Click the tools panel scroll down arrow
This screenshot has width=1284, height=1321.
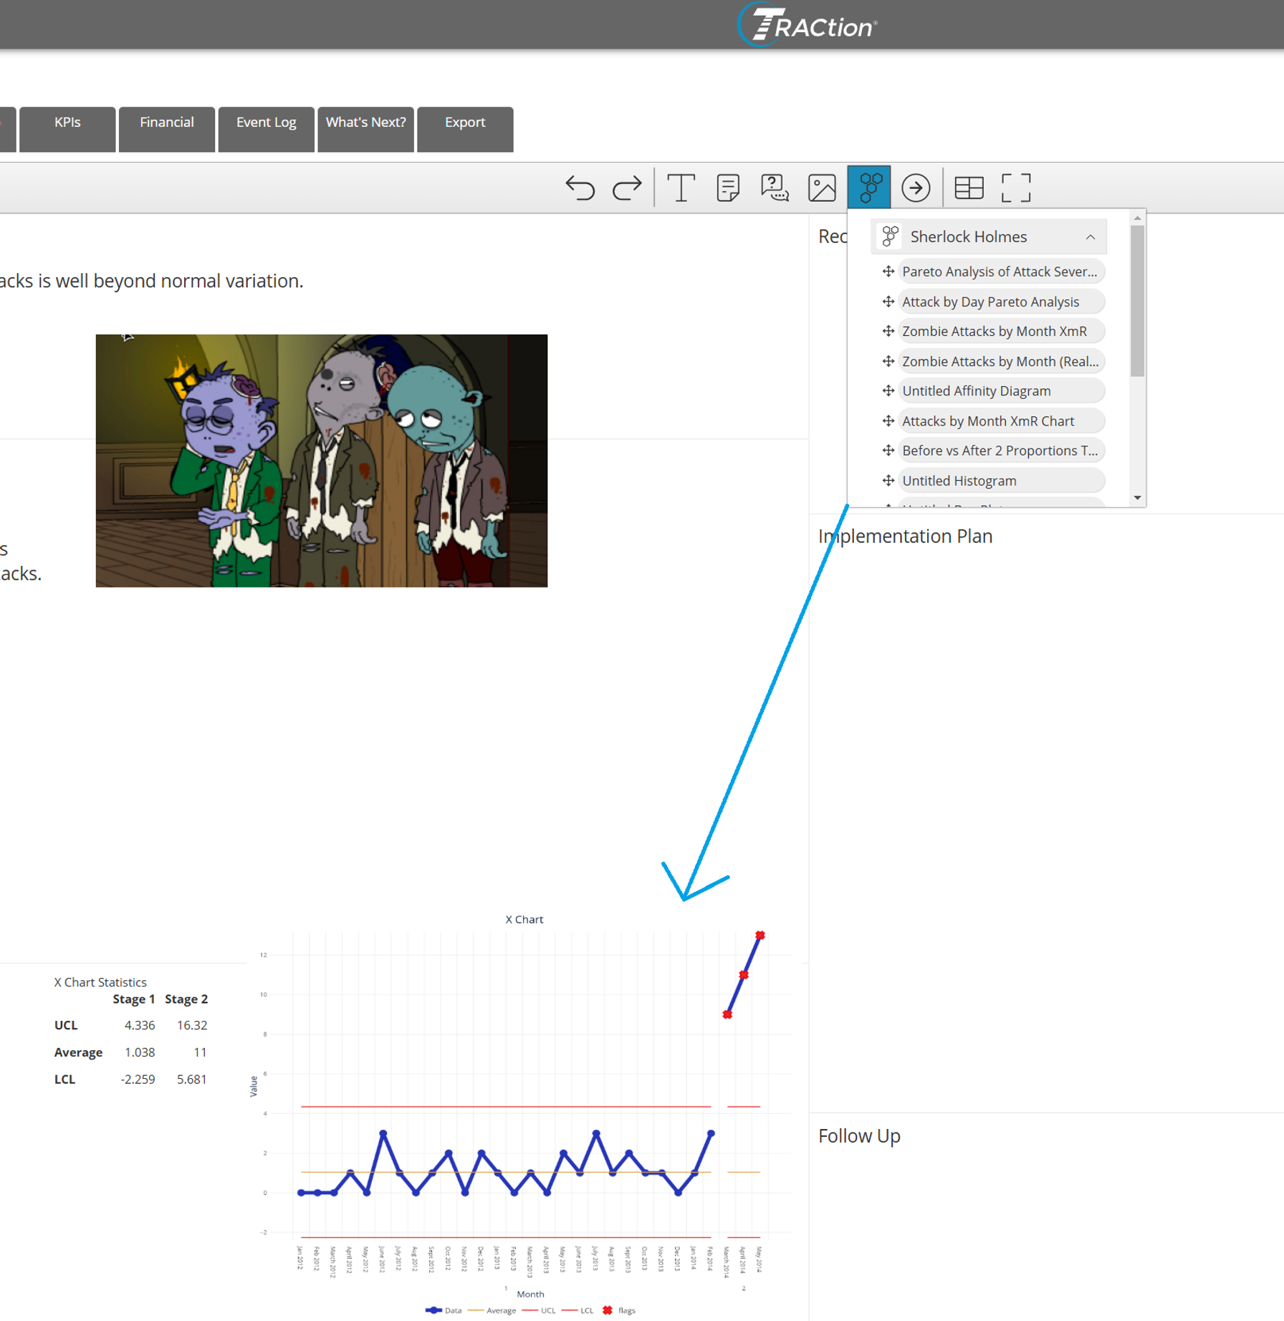pos(1137,498)
